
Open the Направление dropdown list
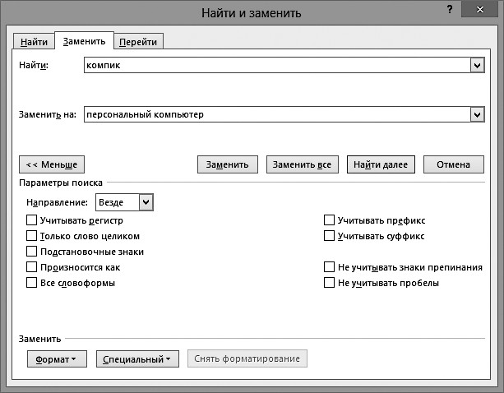146,201
